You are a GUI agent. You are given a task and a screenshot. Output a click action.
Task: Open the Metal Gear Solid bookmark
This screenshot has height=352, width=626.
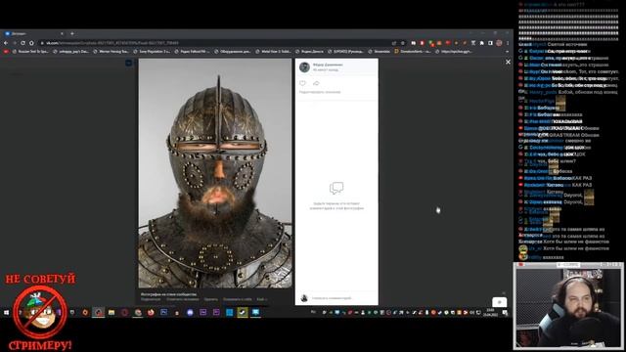coord(273,52)
